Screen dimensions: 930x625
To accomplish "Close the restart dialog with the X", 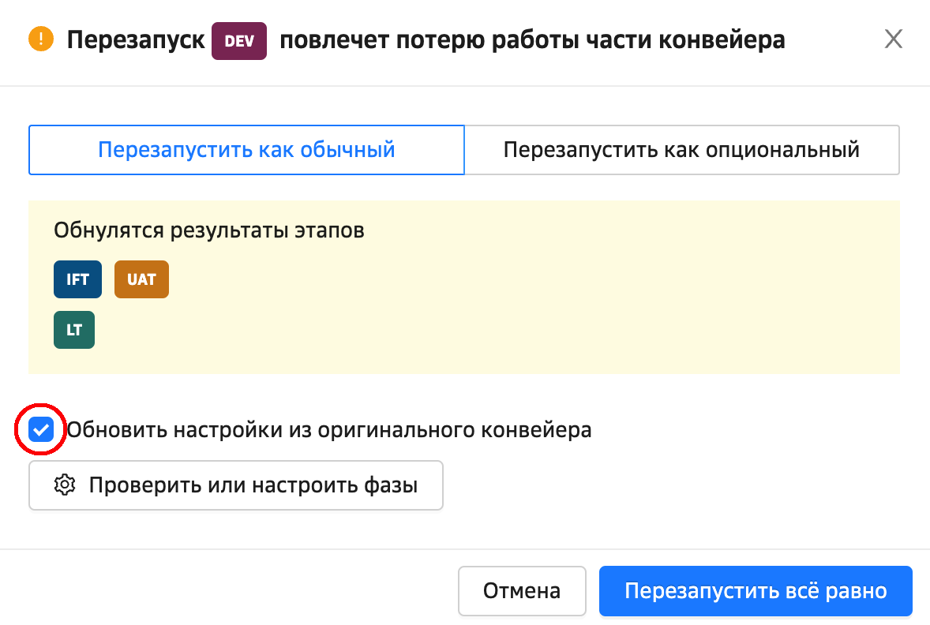I will 893,39.
